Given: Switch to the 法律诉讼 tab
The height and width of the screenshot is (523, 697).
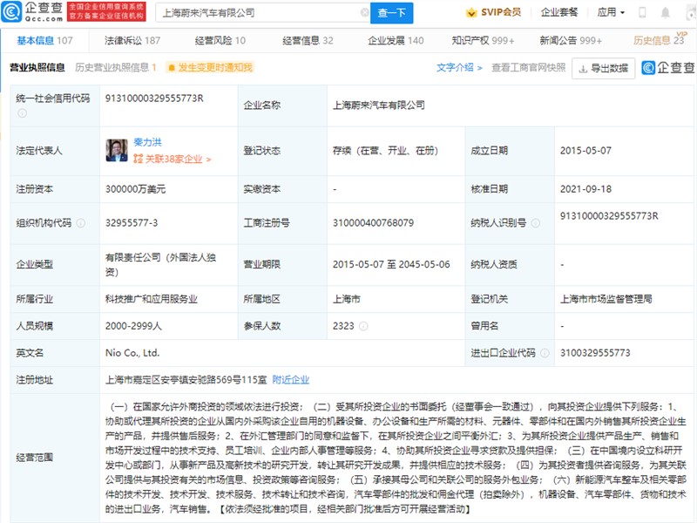Looking at the screenshot, I should 132,40.
